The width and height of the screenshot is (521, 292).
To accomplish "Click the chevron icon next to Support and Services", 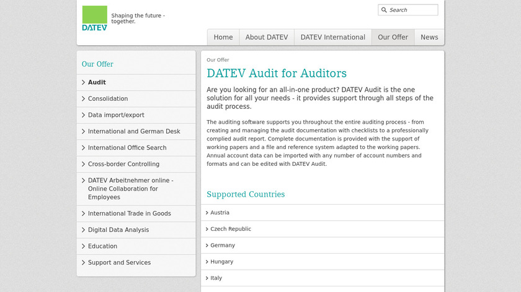I will pyautogui.click(x=83, y=263).
